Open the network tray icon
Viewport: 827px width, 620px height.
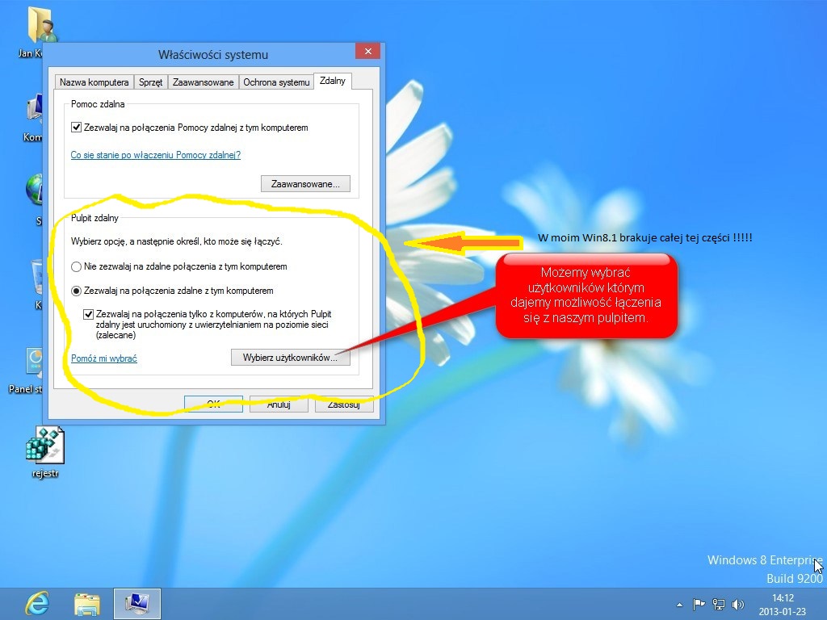coord(718,605)
